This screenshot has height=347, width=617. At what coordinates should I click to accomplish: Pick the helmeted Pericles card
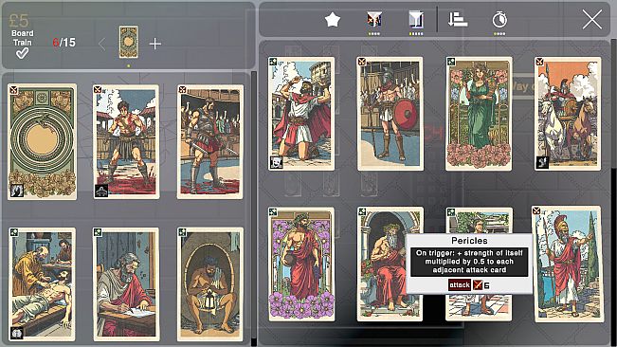pos(568,265)
